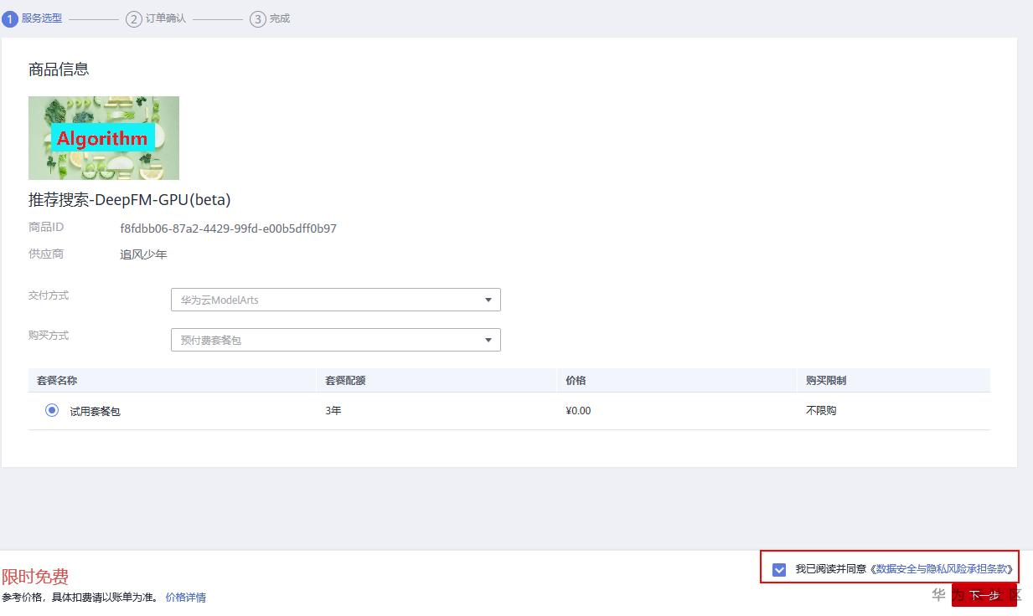This screenshot has height=616, width=1033.
Task: Open the 价格详情 link
Action: pyautogui.click(x=185, y=598)
